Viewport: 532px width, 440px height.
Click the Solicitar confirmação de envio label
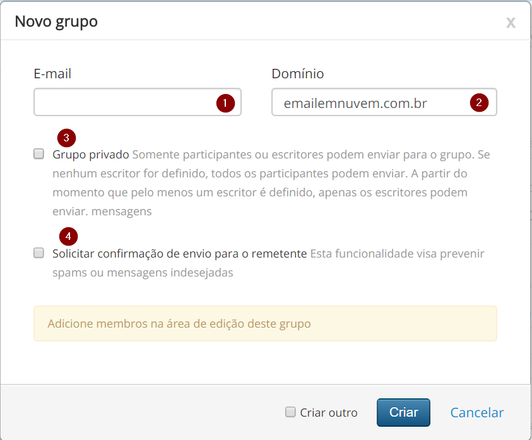(x=180, y=254)
